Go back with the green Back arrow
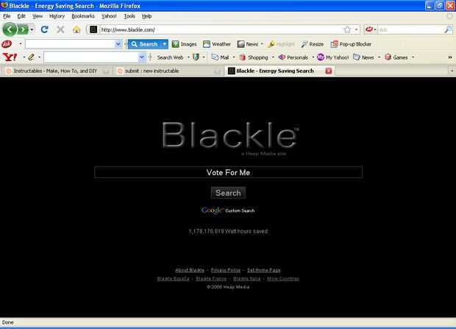This screenshot has height=329, width=456. [10, 29]
